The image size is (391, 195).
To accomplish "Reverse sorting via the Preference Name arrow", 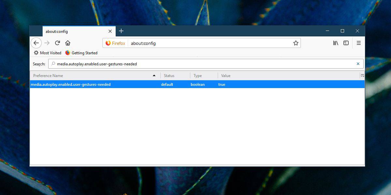I will (154, 75).
